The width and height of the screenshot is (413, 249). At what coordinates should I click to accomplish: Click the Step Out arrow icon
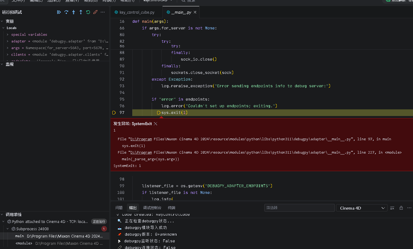(x=81, y=12)
